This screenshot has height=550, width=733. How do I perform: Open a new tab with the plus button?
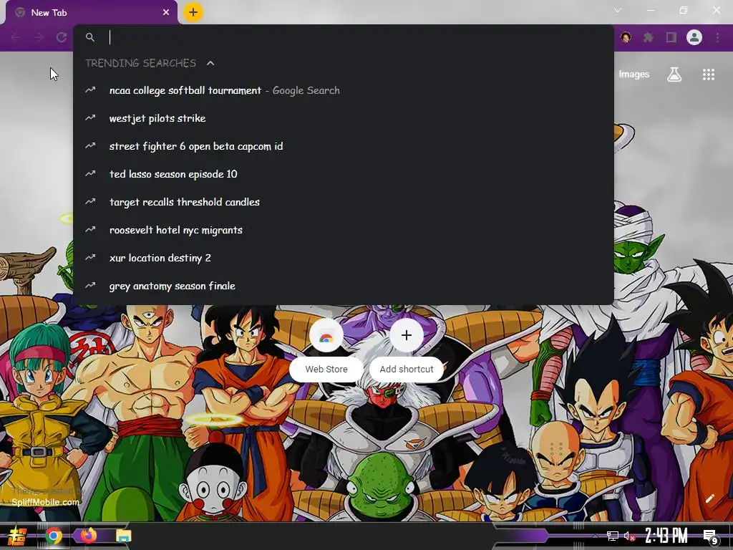click(193, 12)
